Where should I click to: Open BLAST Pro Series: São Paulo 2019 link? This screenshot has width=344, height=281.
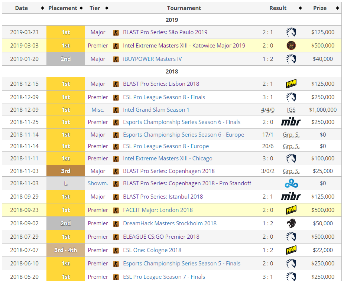(x=165, y=32)
